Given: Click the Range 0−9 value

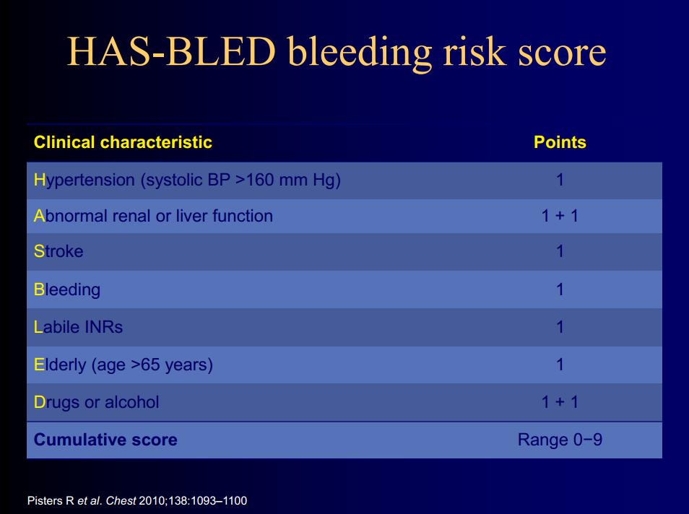Looking at the screenshot, I should click(x=560, y=440).
